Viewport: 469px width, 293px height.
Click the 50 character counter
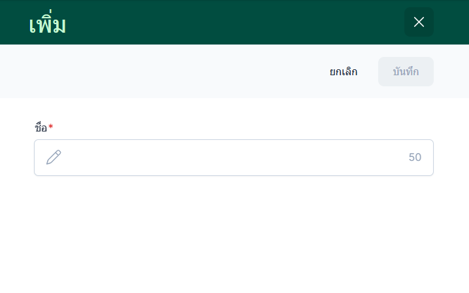[415, 158]
